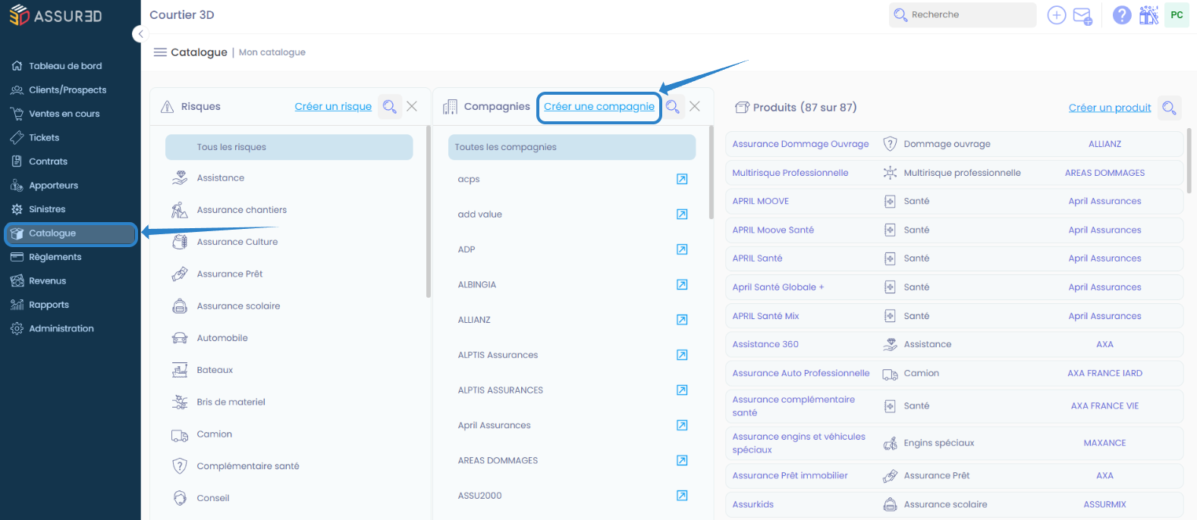This screenshot has width=1197, height=520.
Task: Open Apporteurs section
Action: point(53,185)
